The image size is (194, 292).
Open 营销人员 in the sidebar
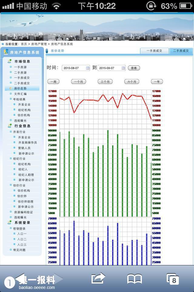click(24, 148)
